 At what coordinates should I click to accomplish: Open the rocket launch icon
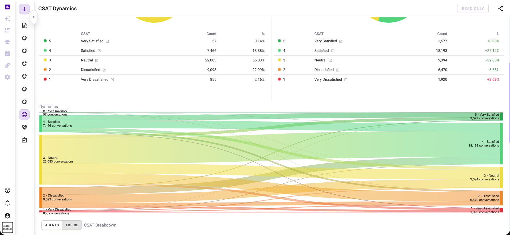(x=7, y=65)
